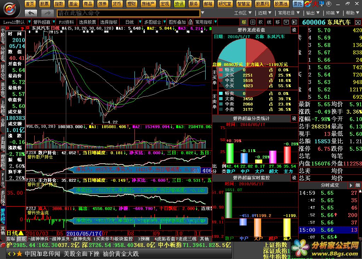Click the previous news arrow in ticker

coord(10,254)
